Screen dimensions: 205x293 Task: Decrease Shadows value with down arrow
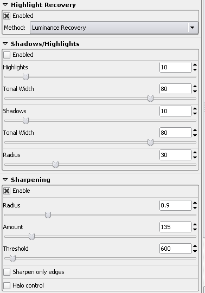pos(195,114)
